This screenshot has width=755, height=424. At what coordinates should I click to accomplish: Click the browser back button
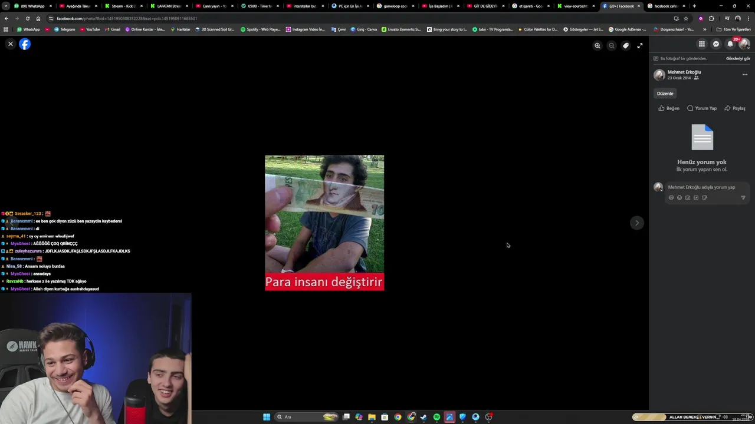tap(6, 18)
